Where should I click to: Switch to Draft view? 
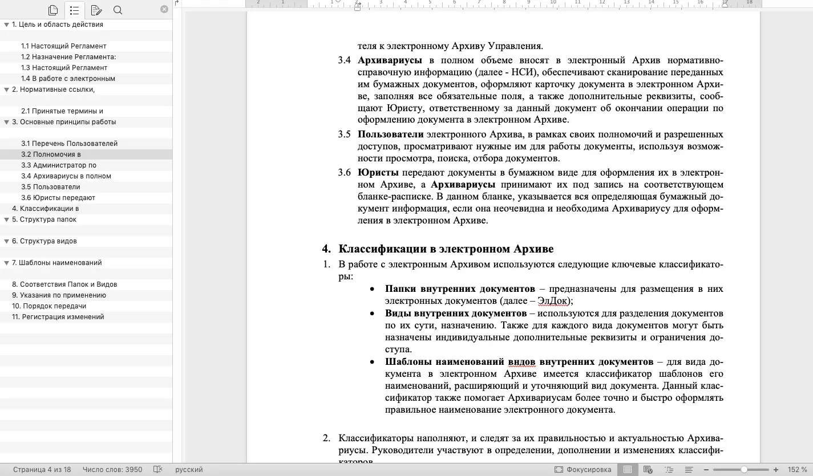tap(689, 470)
